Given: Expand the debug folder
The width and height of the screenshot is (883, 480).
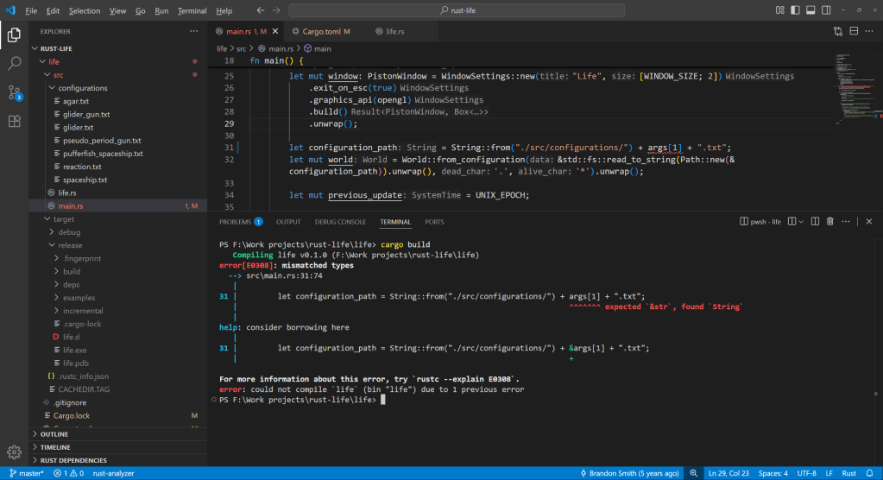Looking at the screenshot, I should [x=118, y=232].
